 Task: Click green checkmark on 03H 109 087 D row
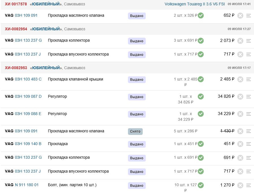(x=201, y=97)
